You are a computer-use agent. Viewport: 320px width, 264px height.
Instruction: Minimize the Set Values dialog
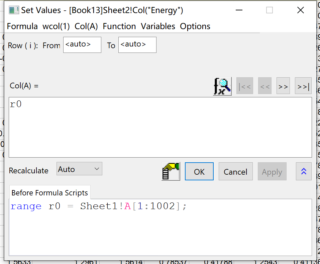(239, 10)
